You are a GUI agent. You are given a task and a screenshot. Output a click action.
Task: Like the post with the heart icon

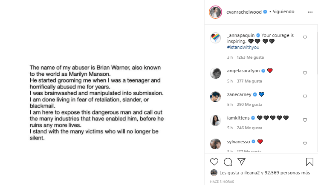214,162
